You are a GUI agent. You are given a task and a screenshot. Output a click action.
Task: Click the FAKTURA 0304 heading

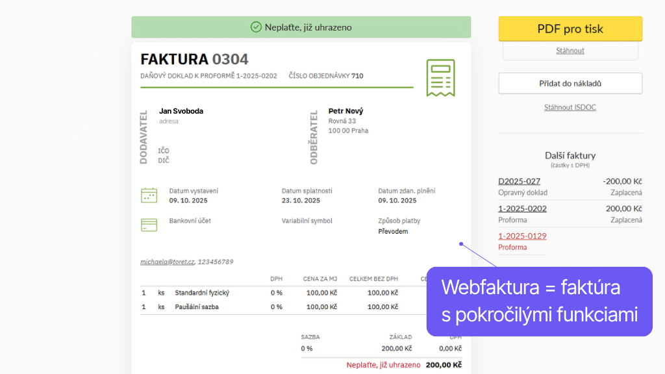tap(194, 59)
